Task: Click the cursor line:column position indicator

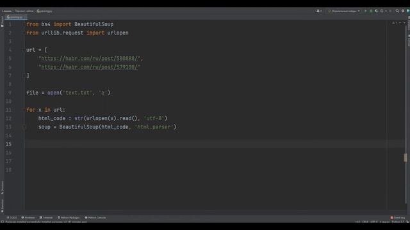Action: point(357,222)
